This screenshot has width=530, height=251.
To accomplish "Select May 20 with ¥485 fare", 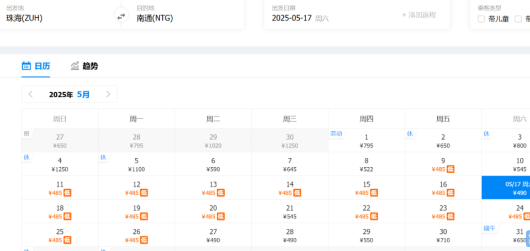I will tap(213, 211).
